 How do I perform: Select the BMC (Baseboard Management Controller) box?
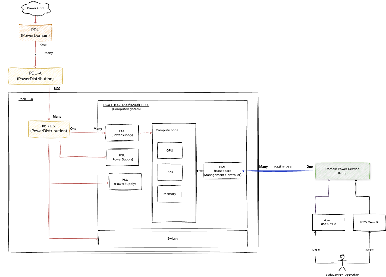[x=223, y=171]
